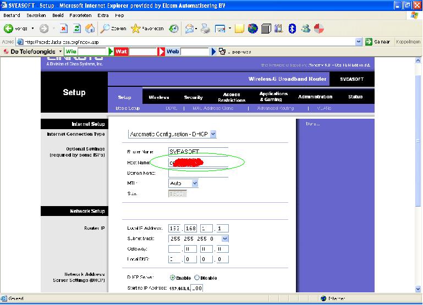Enable the DHCP Server radio button
This screenshot has height=305, width=423.
(x=173, y=278)
